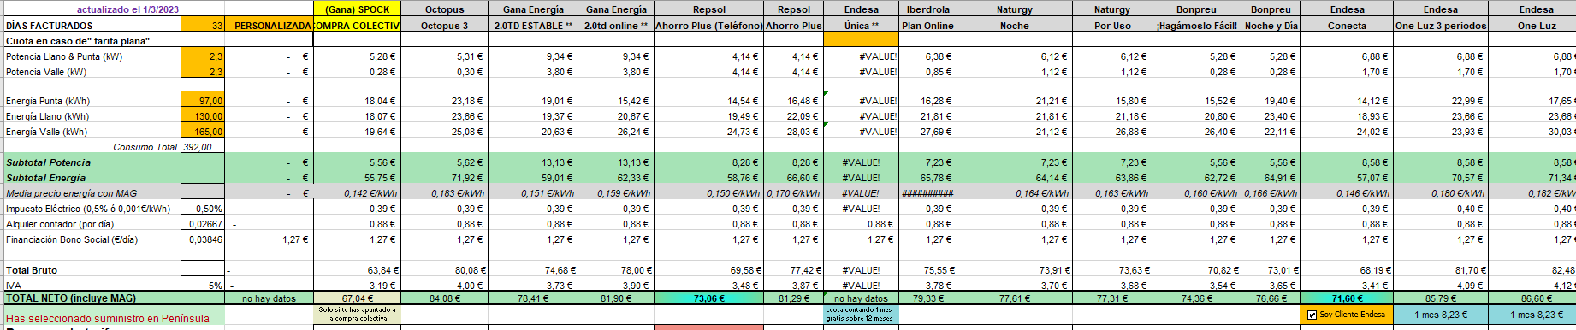
Task: Select the Consumo Total value 392,00
Action: (x=203, y=147)
